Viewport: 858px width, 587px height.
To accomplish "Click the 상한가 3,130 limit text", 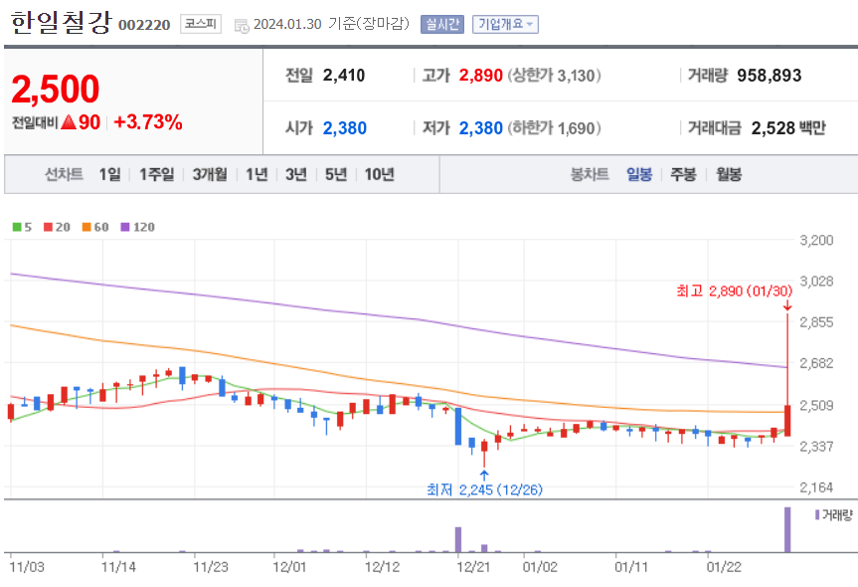I will click(555, 75).
